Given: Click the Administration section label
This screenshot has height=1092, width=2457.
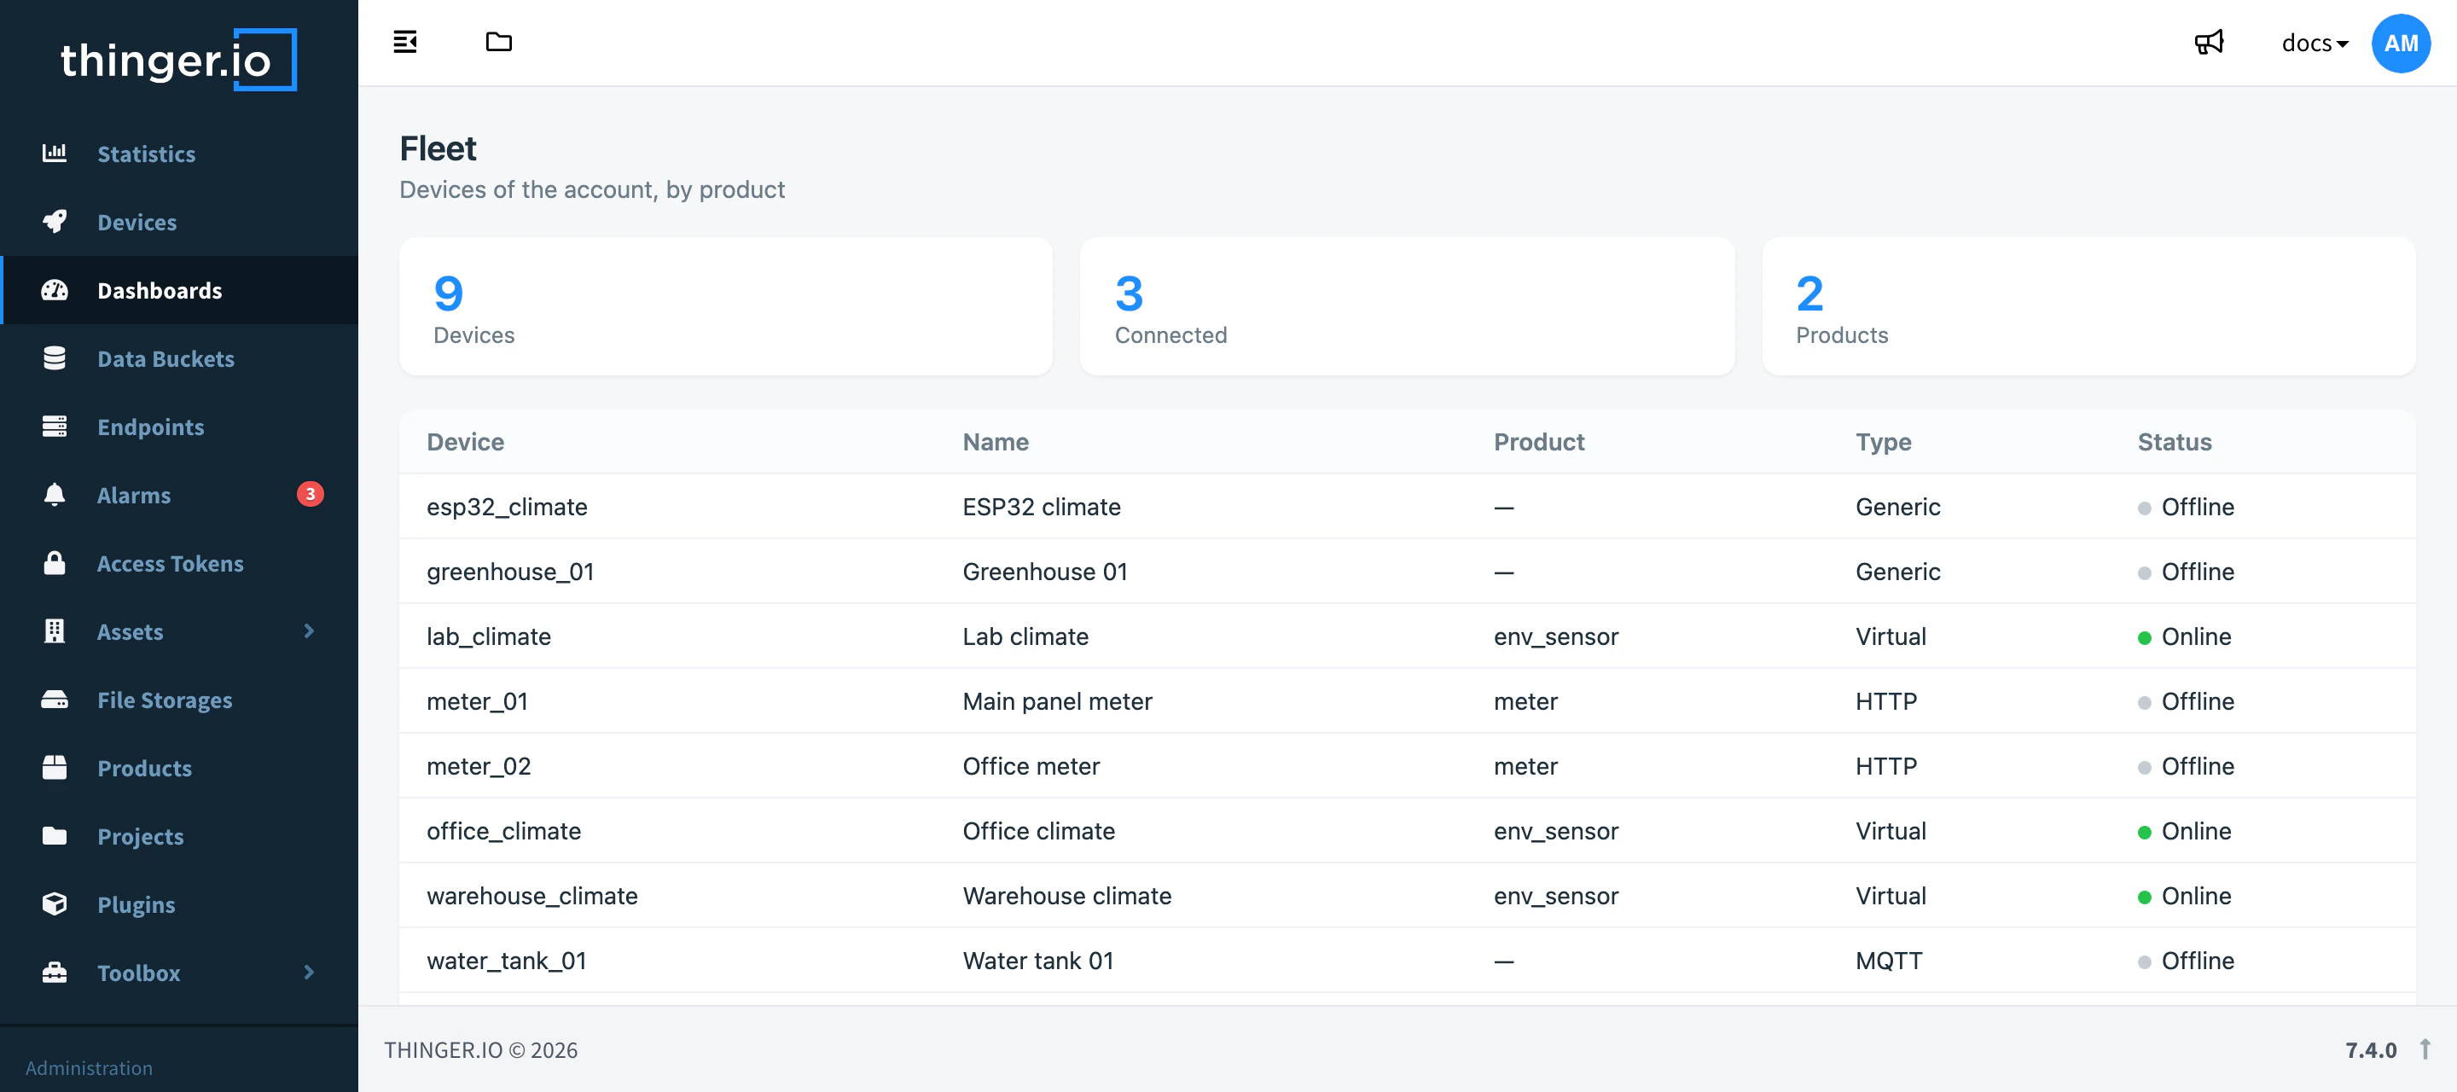Looking at the screenshot, I should (x=89, y=1068).
